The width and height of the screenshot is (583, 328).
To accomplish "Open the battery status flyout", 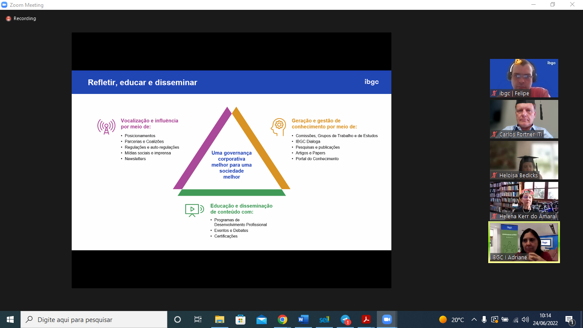I will tap(506, 319).
